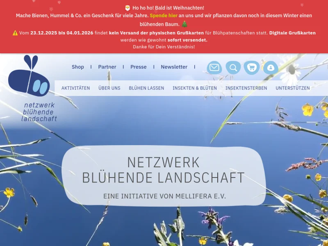Select the Unterstützen menu item

tap(293, 88)
